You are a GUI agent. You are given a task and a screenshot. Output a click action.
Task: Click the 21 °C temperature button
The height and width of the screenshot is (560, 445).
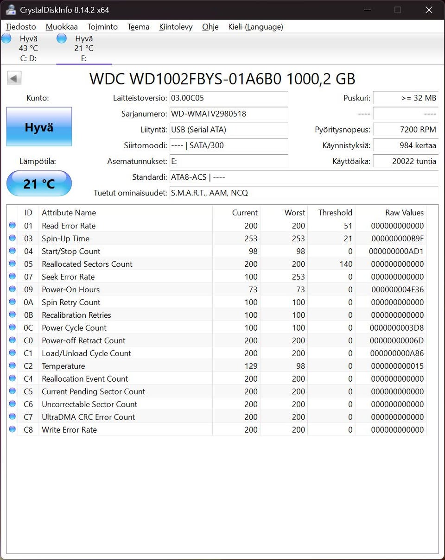coord(39,183)
